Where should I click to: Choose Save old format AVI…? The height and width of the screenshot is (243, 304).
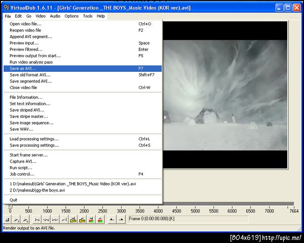point(83,75)
